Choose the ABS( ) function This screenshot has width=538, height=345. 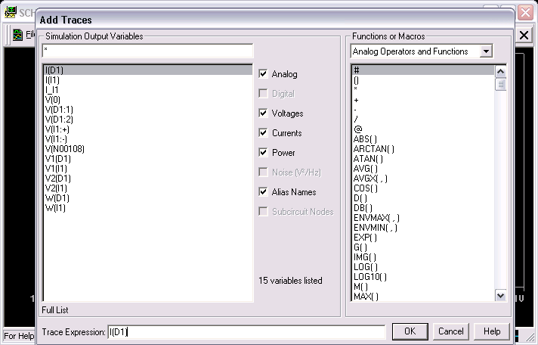[369, 139]
